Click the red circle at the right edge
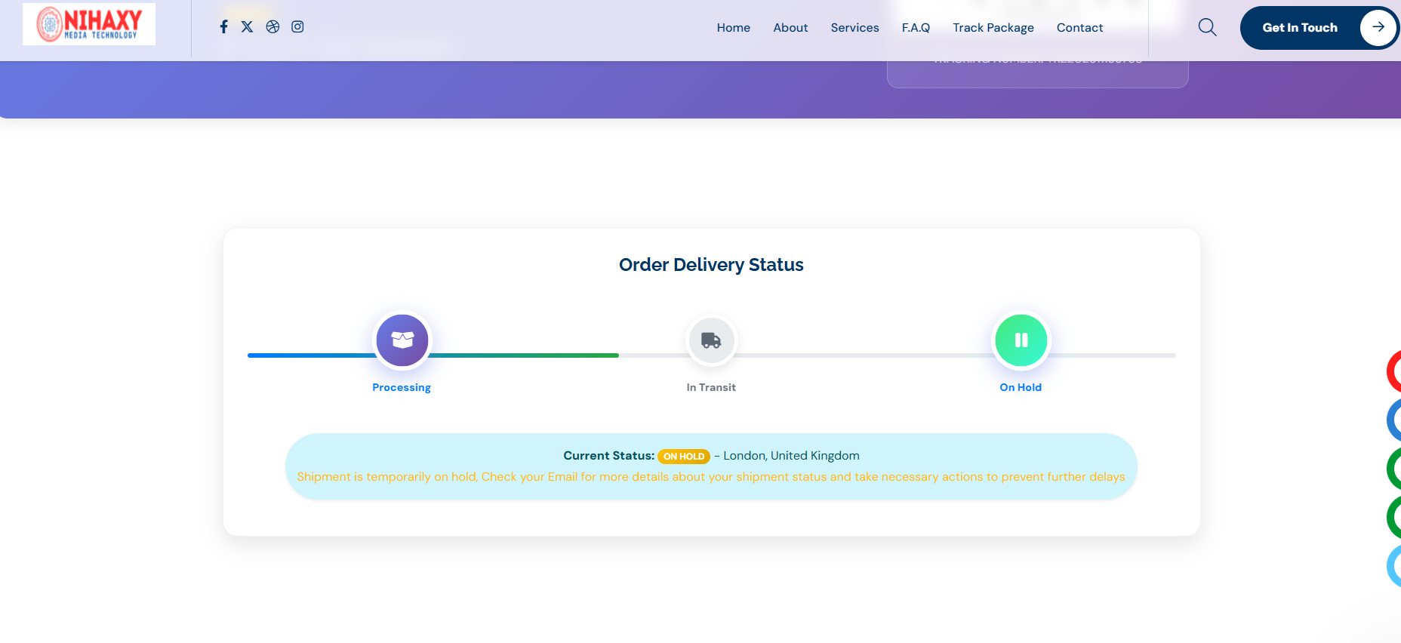 1393,371
